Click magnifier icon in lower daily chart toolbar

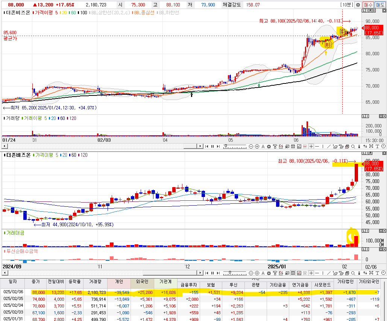pos(353,273)
